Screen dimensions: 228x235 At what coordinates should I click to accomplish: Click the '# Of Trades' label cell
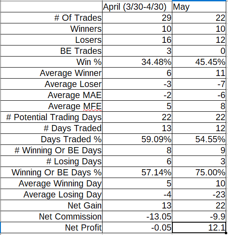pyautogui.click(x=51, y=18)
